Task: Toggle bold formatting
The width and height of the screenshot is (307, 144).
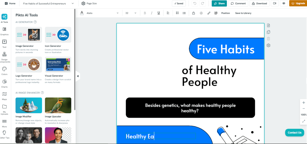Action: tap(145, 13)
